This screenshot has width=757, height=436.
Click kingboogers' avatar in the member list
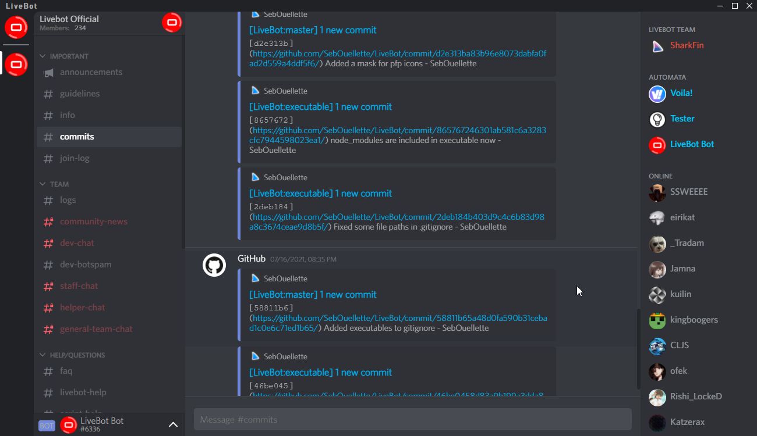(657, 320)
